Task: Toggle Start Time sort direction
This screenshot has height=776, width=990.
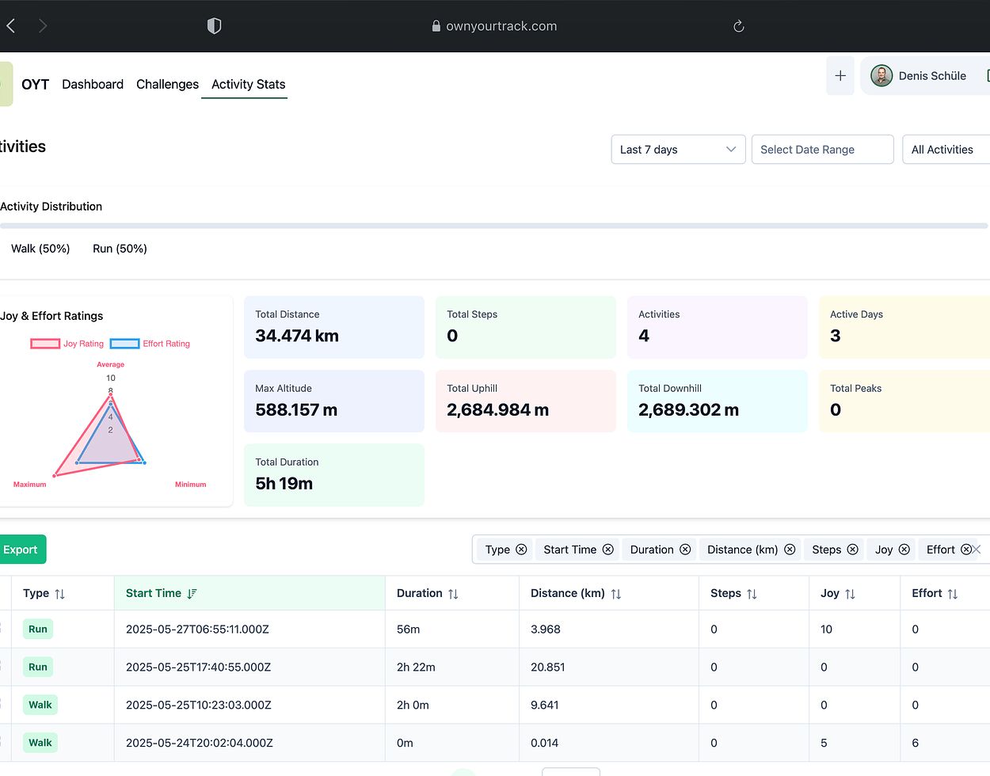Action: [x=192, y=593]
